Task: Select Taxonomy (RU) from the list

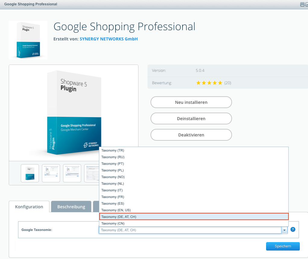Action: click(194, 157)
